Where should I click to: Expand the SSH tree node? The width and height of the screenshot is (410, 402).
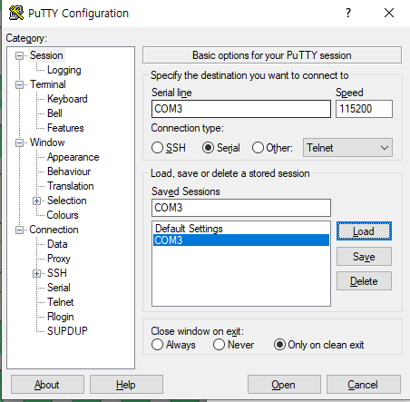point(36,273)
